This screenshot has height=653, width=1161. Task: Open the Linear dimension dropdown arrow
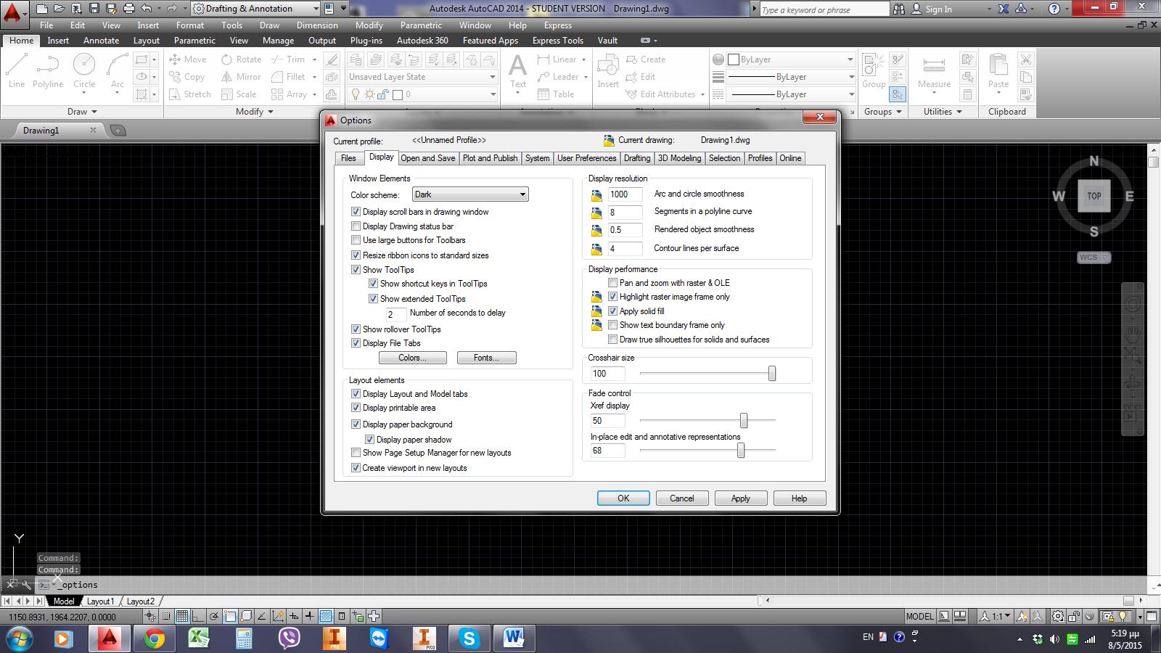coord(583,59)
